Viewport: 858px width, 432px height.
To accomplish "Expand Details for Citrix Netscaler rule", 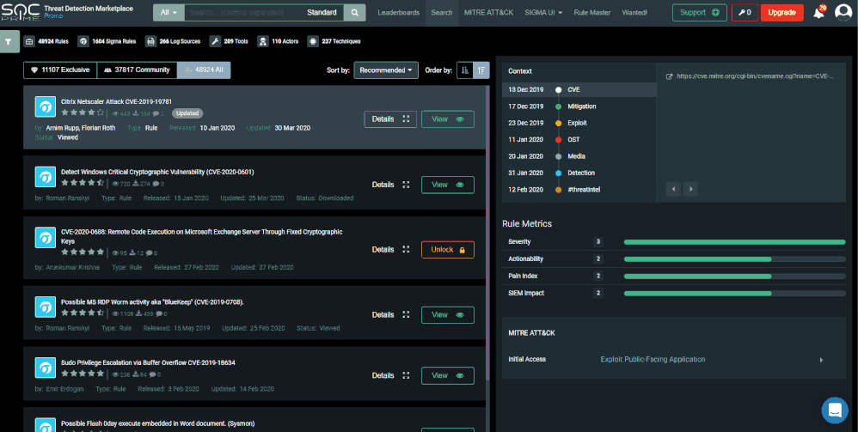I will 390,119.
